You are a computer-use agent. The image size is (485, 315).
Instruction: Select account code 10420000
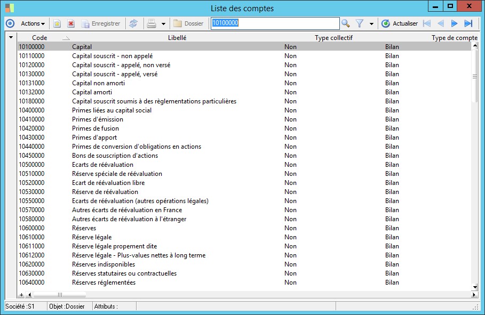[x=31, y=128]
